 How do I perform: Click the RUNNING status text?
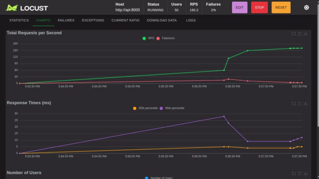pos(155,10)
